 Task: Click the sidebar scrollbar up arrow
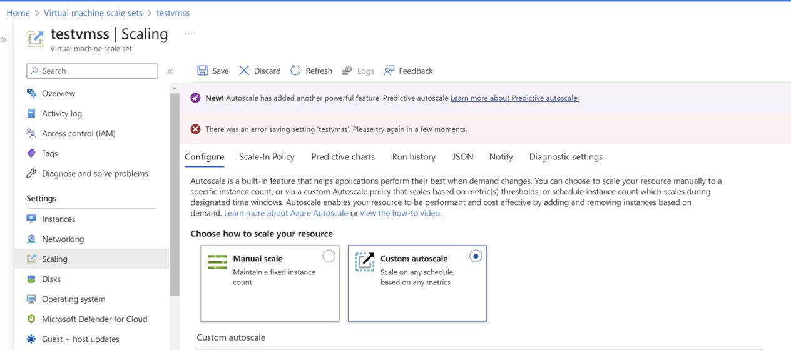pyautogui.click(x=175, y=88)
